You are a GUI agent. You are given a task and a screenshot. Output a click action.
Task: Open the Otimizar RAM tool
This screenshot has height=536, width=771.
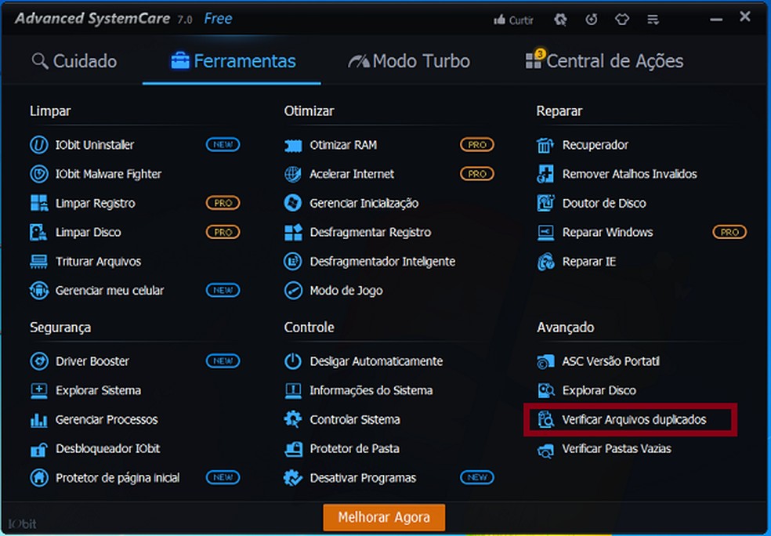(x=342, y=145)
